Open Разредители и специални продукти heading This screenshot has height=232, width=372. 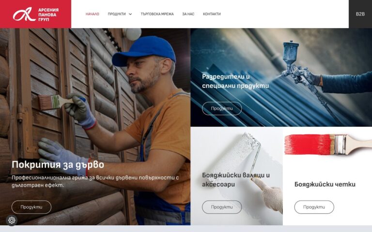235,81
